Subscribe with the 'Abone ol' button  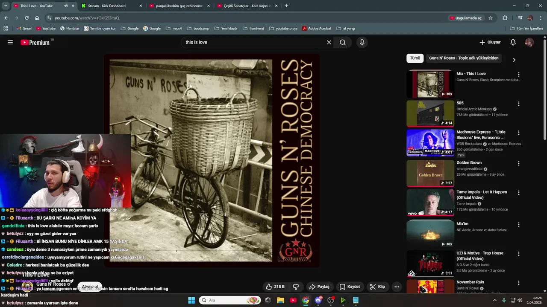point(90,287)
